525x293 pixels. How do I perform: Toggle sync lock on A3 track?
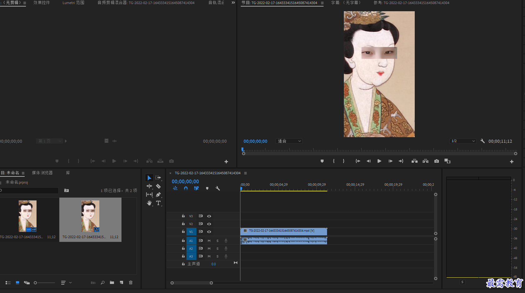(201, 256)
